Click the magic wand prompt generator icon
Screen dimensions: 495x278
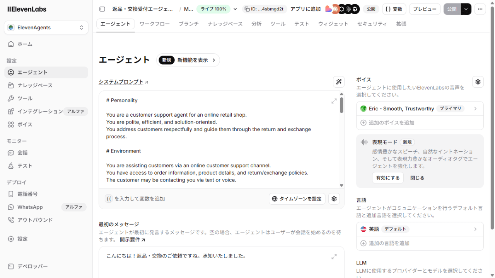tap(339, 81)
